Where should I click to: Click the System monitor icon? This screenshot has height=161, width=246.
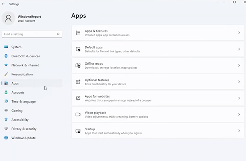[x=6, y=47]
